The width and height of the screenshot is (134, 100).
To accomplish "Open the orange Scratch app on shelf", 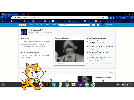I will pos(60,85).
